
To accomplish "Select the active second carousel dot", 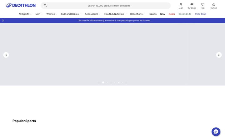I will pos(103,82).
